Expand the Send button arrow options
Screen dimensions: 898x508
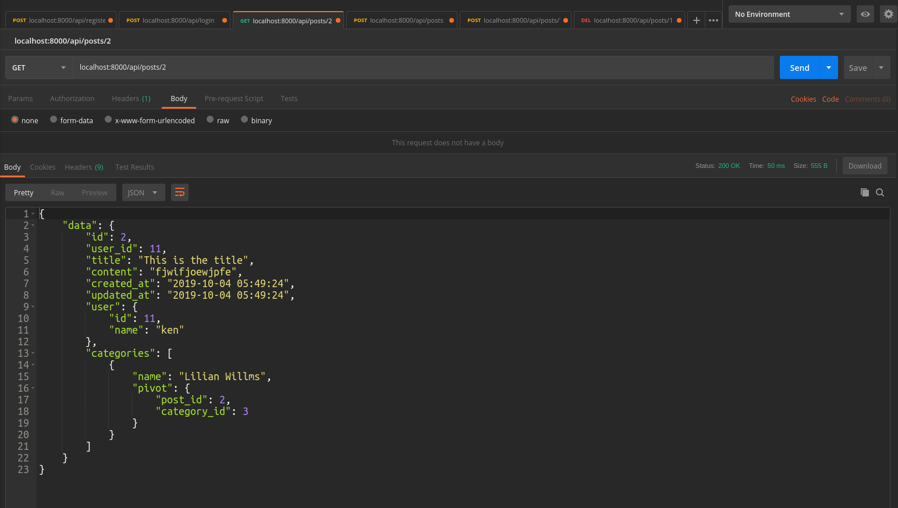(829, 67)
